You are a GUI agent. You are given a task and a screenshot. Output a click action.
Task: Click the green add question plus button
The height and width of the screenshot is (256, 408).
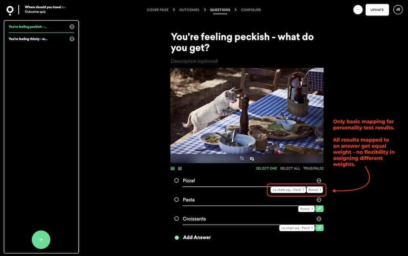(x=41, y=240)
